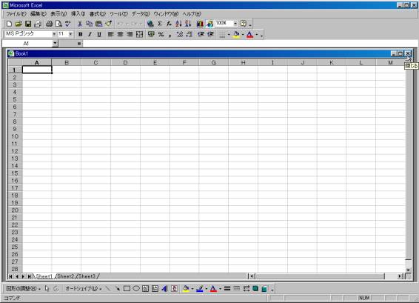Image resolution: width=419 pixels, height=303 pixels.
Task: Open the 図形の調整 draw menu
Action: (x=23, y=289)
